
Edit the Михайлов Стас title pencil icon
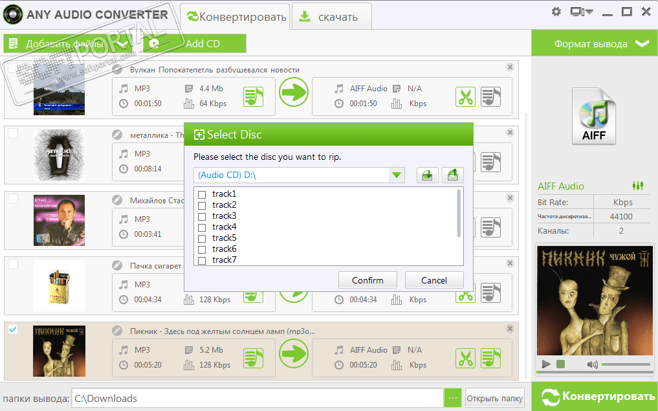117,200
